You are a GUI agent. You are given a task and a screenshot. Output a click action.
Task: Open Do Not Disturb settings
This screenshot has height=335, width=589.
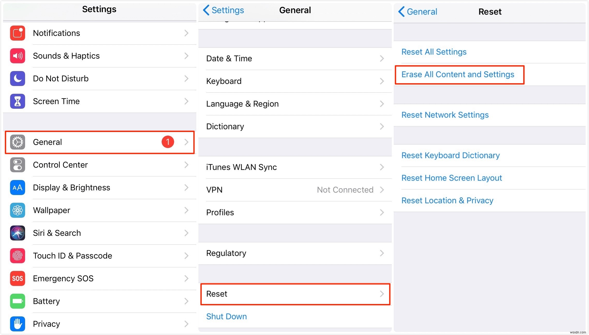point(99,79)
